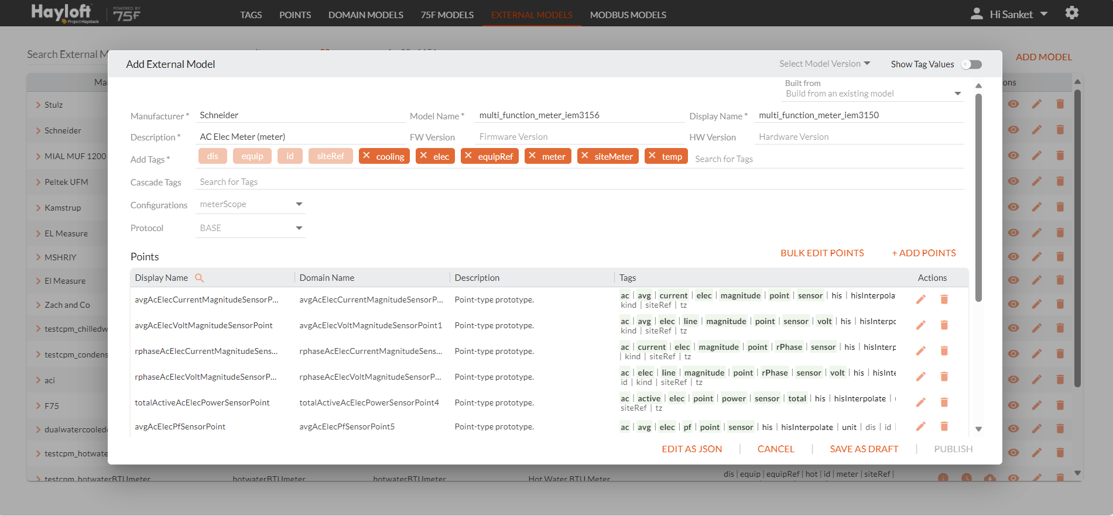Image resolution: width=1113 pixels, height=516 pixels.
Task: Click the background list scrollbar thumb
Action: [x=1077, y=238]
